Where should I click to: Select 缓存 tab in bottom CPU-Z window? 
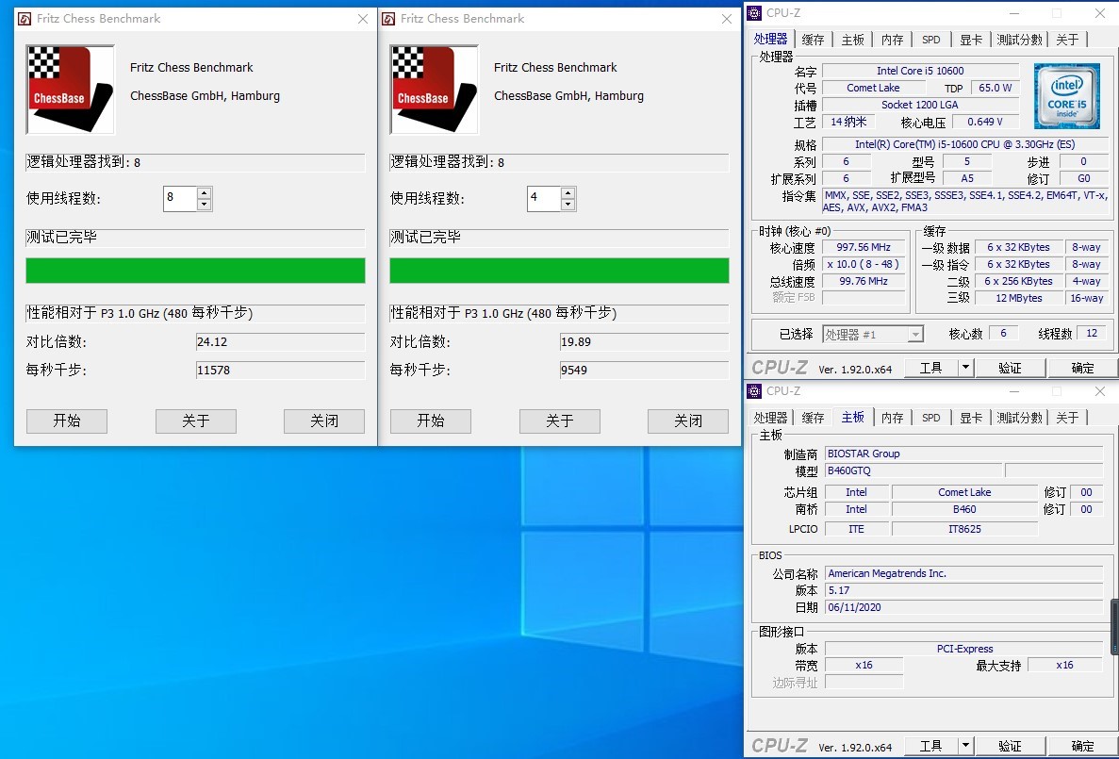pos(813,419)
